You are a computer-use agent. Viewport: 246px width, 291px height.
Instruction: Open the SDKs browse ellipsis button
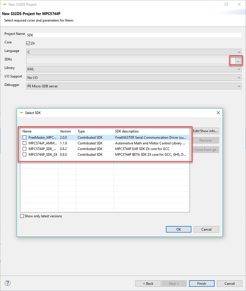(238, 61)
